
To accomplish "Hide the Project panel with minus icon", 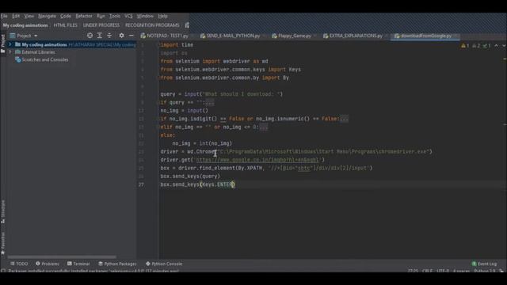I will point(132,36).
